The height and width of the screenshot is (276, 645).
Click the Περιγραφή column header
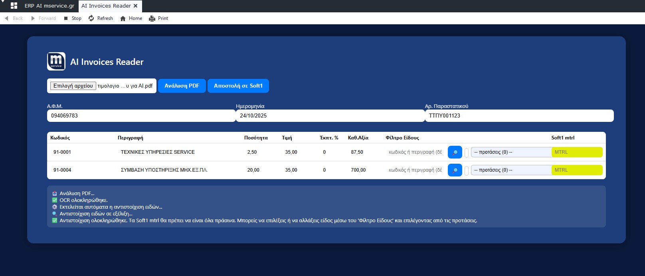click(x=131, y=138)
